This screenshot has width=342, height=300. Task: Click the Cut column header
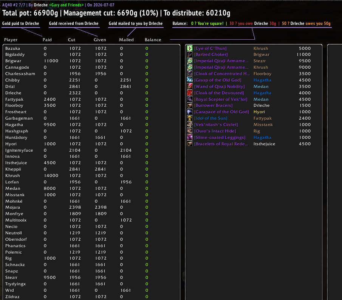tap(71, 40)
